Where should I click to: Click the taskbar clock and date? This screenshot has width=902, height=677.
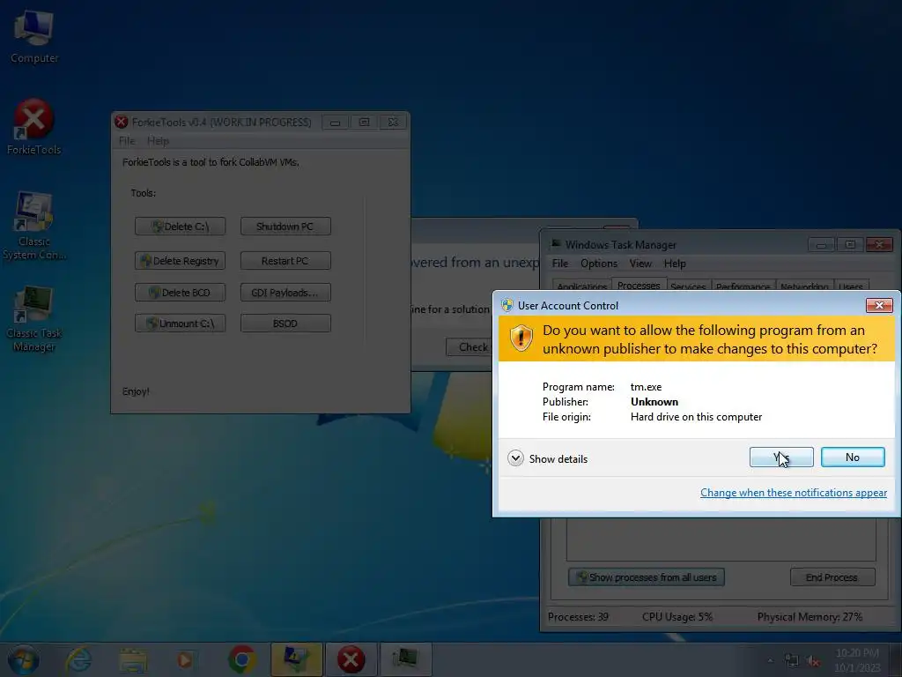coord(857,660)
